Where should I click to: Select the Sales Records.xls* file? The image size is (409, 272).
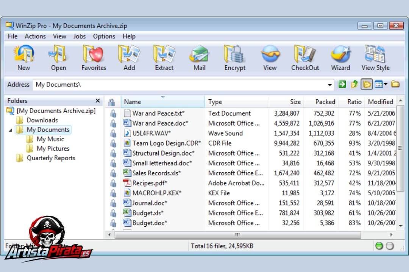(x=156, y=173)
